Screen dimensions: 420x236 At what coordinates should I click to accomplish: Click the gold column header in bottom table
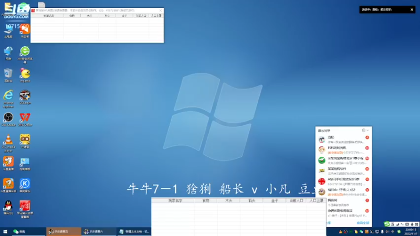[x=275, y=200]
